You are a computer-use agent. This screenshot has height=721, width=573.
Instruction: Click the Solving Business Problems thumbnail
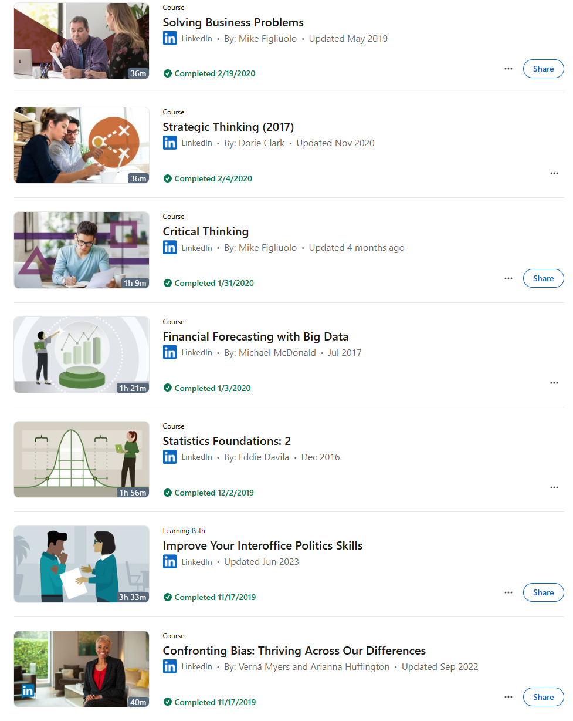point(82,41)
